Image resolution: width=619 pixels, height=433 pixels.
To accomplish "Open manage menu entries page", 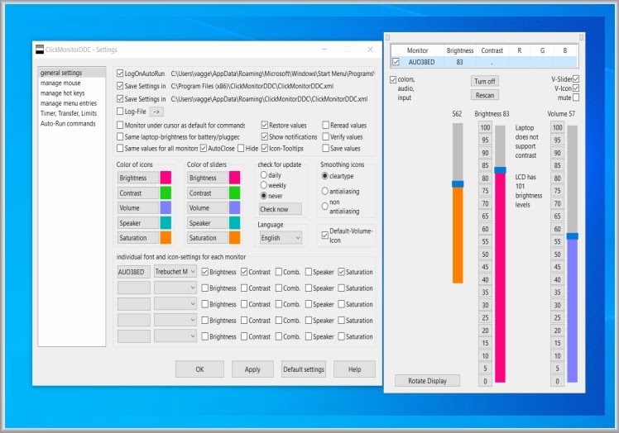I will 69,103.
